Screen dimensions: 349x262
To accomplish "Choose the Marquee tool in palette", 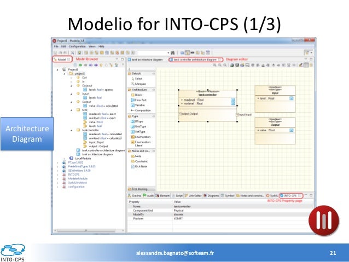I will coord(138,84).
